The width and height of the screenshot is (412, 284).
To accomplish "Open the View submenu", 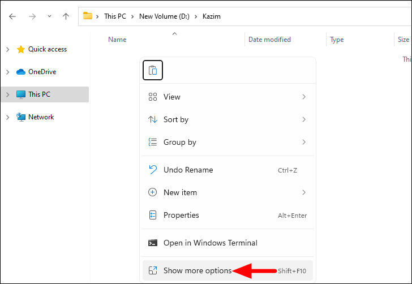I will (x=228, y=97).
